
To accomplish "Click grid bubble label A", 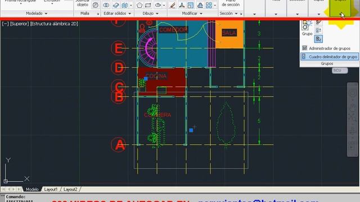I will point(119,145).
